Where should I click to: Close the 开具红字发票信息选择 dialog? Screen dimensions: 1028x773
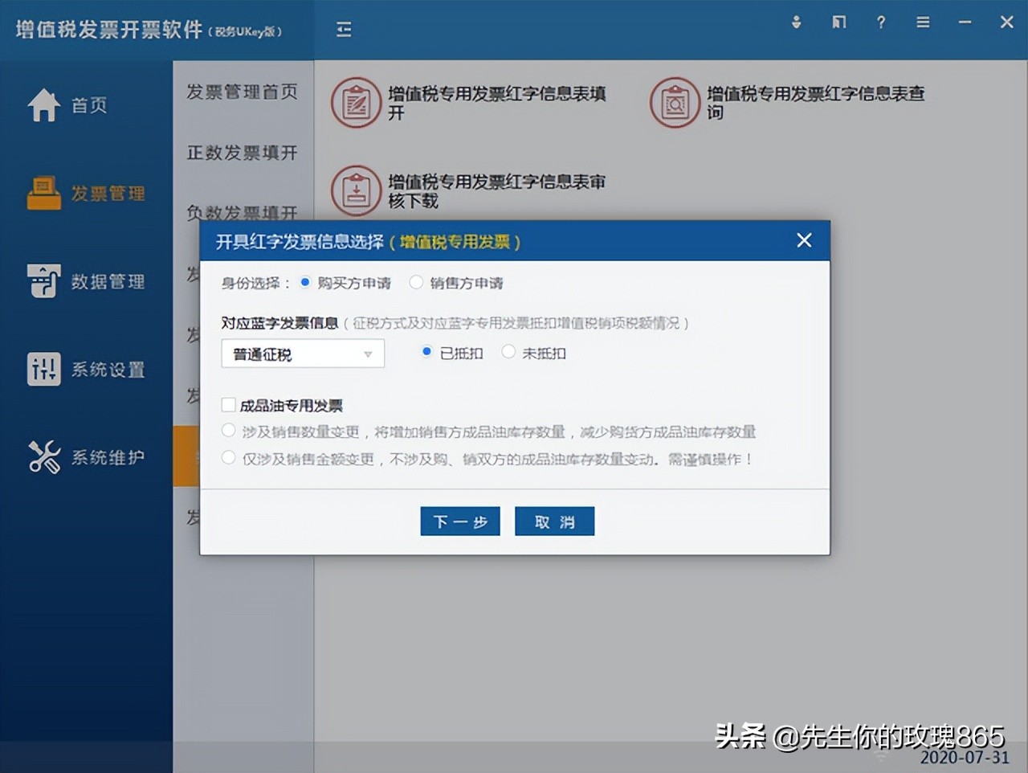click(x=804, y=239)
